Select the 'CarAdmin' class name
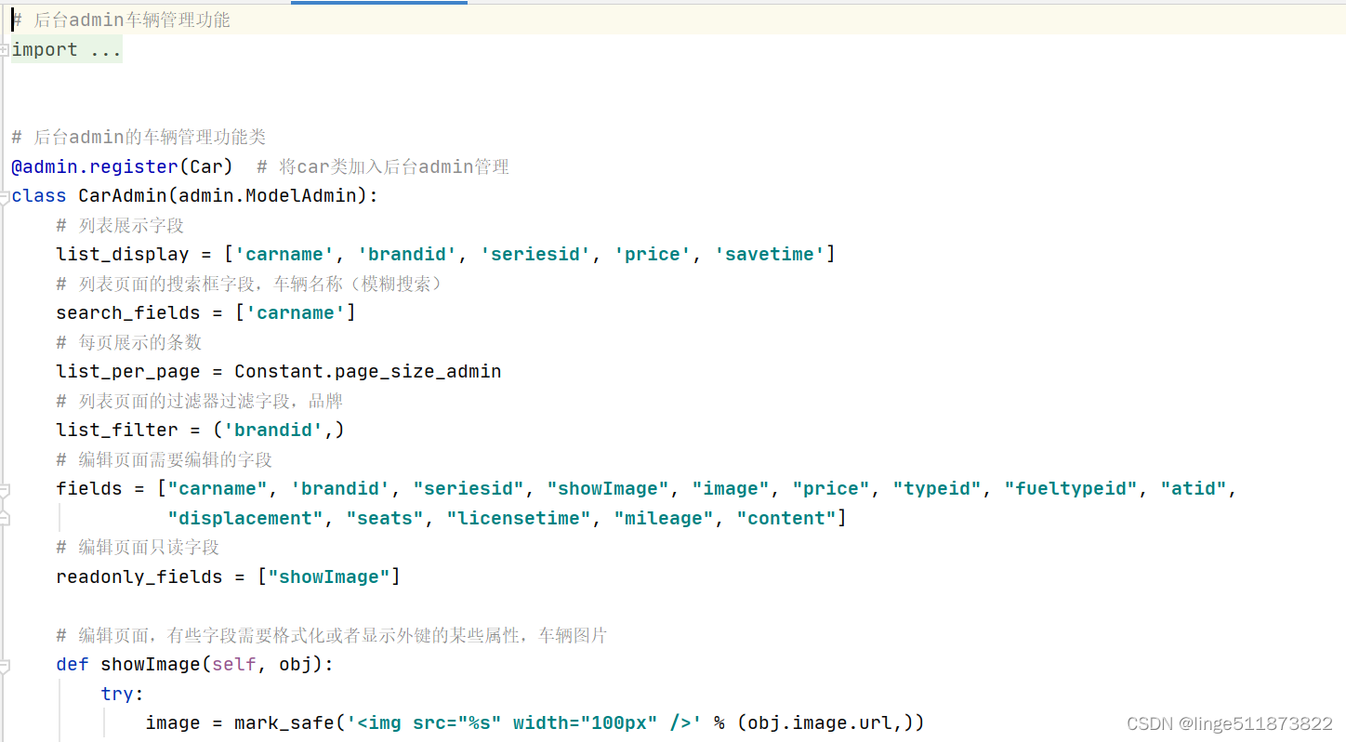Viewport: 1346px width, 742px height. click(123, 196)
